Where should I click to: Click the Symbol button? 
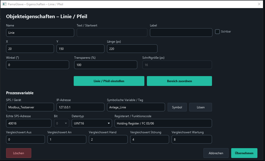(x=177, y=107)
